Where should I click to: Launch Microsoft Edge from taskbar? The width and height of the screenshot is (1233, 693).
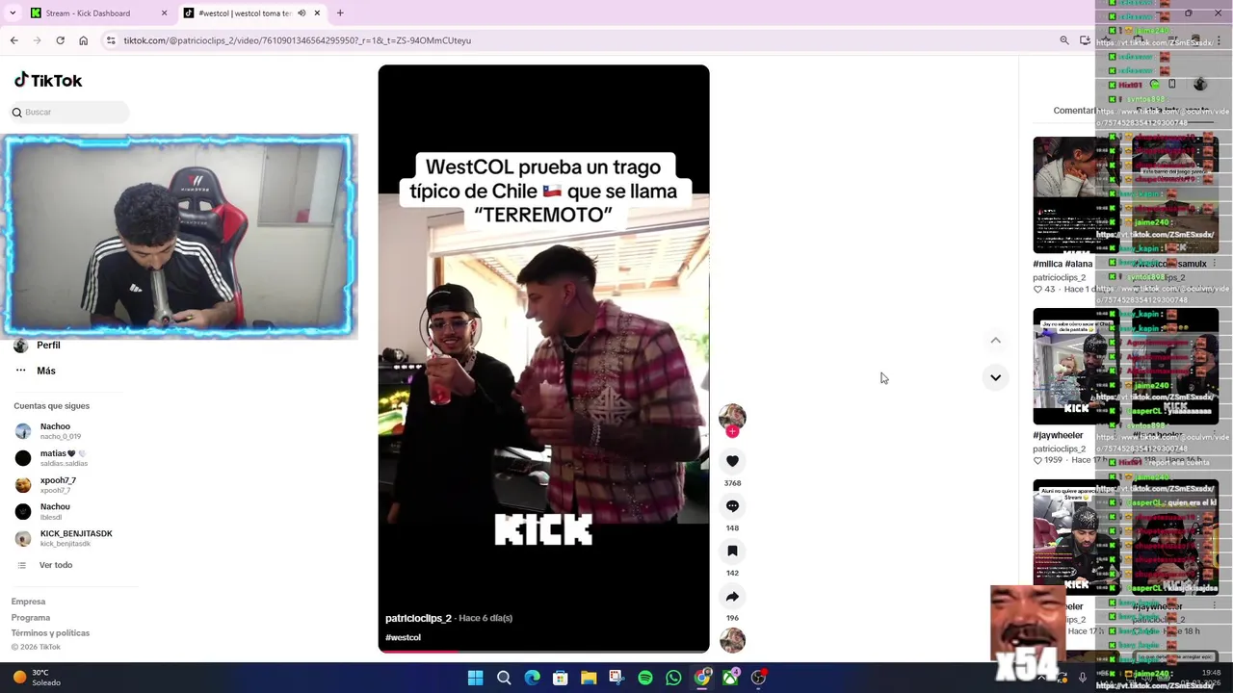pyautogui.click(x=532, y=678)
